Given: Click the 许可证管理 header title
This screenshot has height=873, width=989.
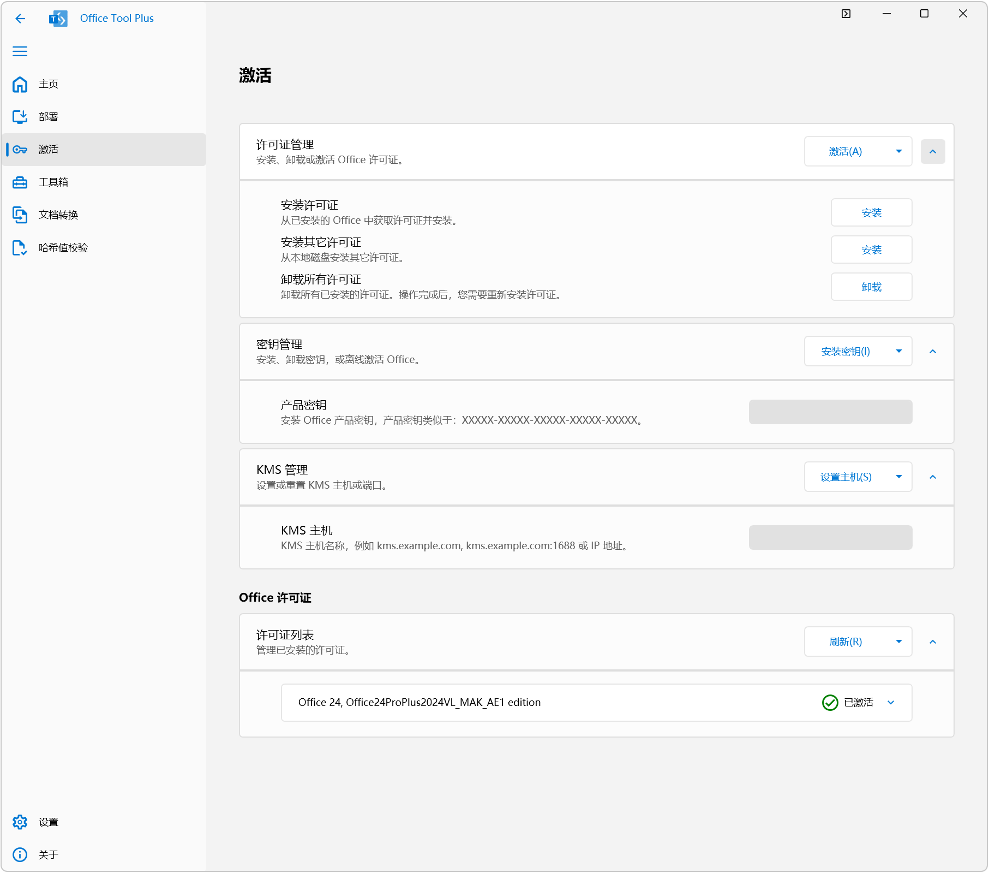Looking at the screenshot, I should tap(285, 145).
